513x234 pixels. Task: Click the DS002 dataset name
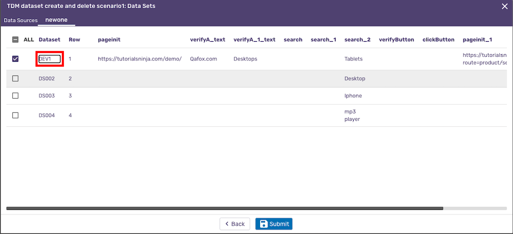click(x=46, y=79)
